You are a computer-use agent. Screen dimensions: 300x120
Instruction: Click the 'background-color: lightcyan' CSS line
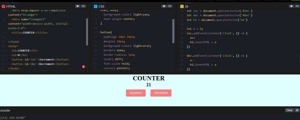(127, 15)
